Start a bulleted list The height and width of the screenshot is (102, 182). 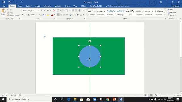tap(58, 11)
